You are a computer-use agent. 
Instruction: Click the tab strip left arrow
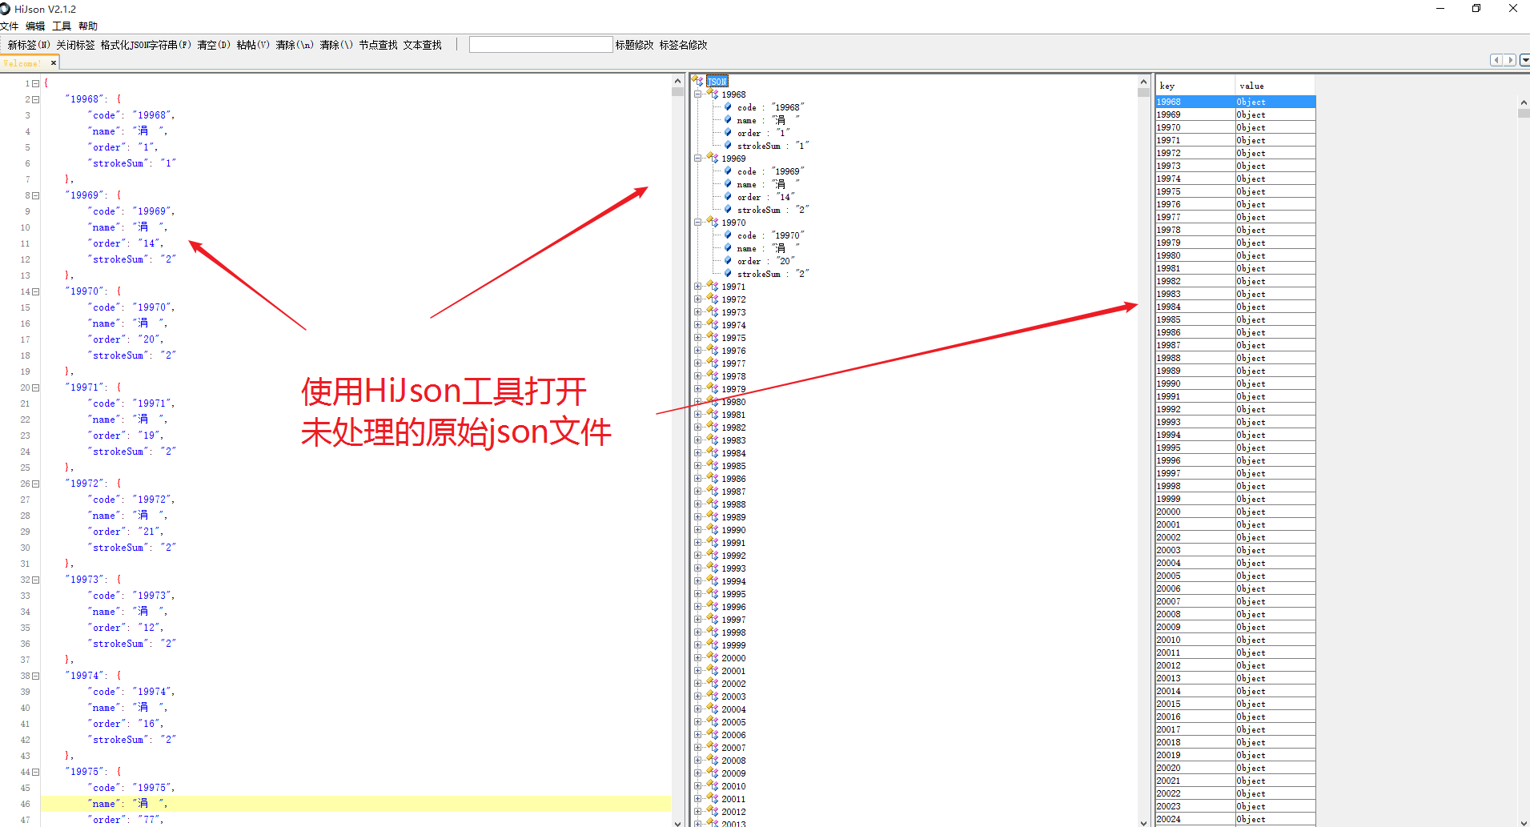tap(1496, 60)
